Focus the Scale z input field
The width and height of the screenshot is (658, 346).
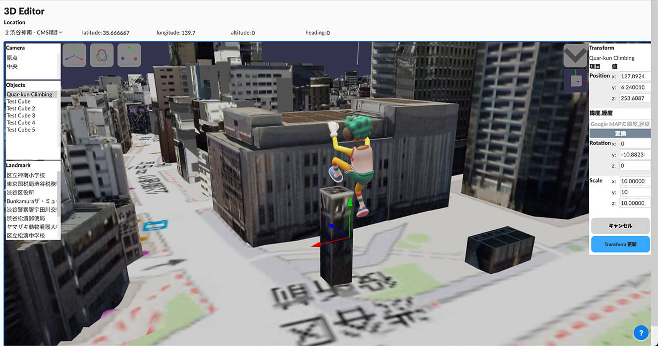pyautogui.click(x=635, y=203)
